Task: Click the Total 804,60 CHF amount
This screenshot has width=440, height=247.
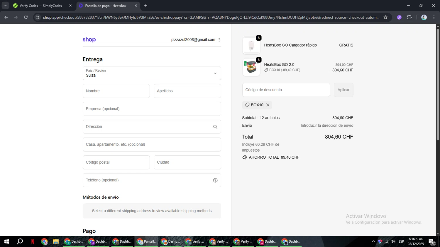Action: pos(339,137)
